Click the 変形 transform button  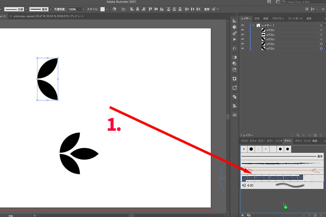(x=207, y=9)
